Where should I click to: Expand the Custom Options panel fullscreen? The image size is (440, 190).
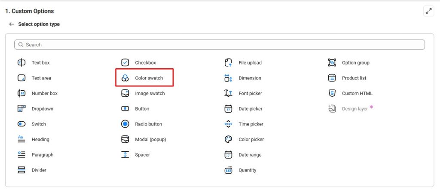pyautogui.click(x=428, y=11)
